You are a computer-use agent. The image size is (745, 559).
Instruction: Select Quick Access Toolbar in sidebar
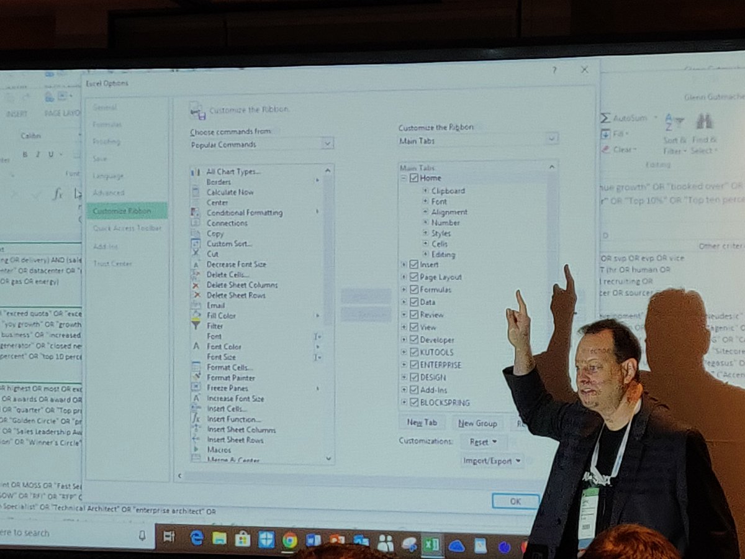127,228
